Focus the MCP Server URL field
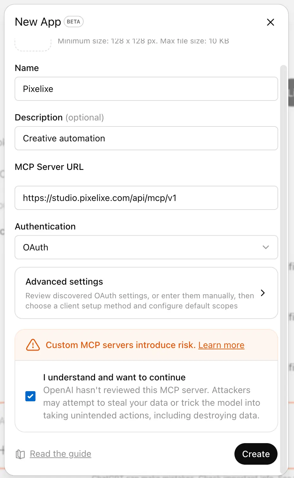Viewport: 294px width, 478px height. click(146, 198)
